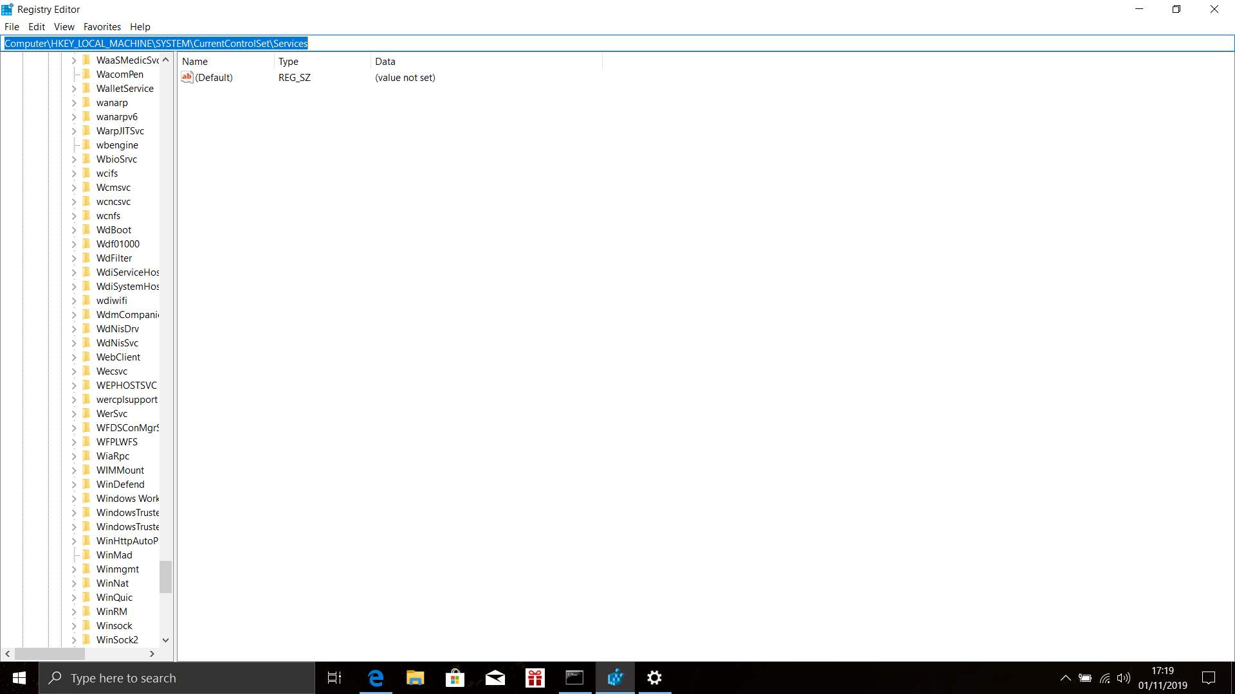Viewport: 1235px width, 694px height.
Task: Open the File menu
Action: pyautogui.click(x=12, y=27)
